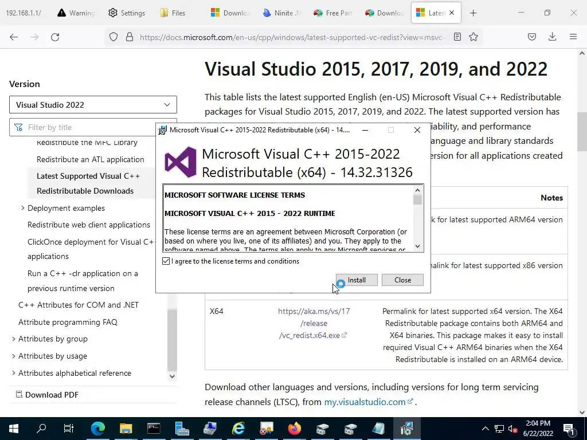Go back using the browser back arrow

tap(14, 37)
